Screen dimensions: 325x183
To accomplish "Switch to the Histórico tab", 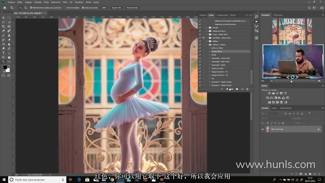I will (203, 15).
